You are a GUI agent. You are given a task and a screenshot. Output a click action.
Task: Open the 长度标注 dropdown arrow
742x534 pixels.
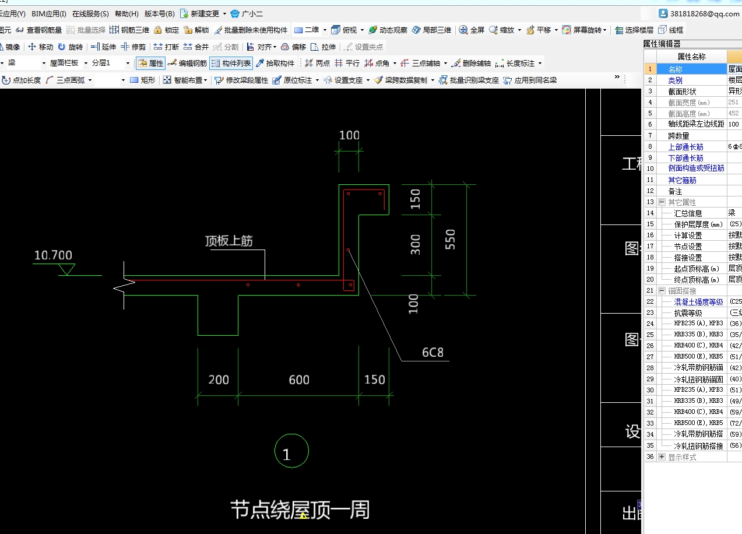(x=540, y=63)
